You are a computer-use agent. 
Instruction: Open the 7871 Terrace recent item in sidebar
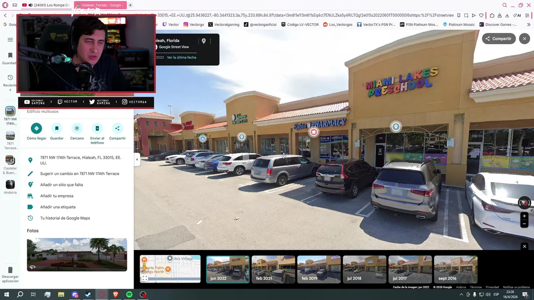[x=10, y=140]
